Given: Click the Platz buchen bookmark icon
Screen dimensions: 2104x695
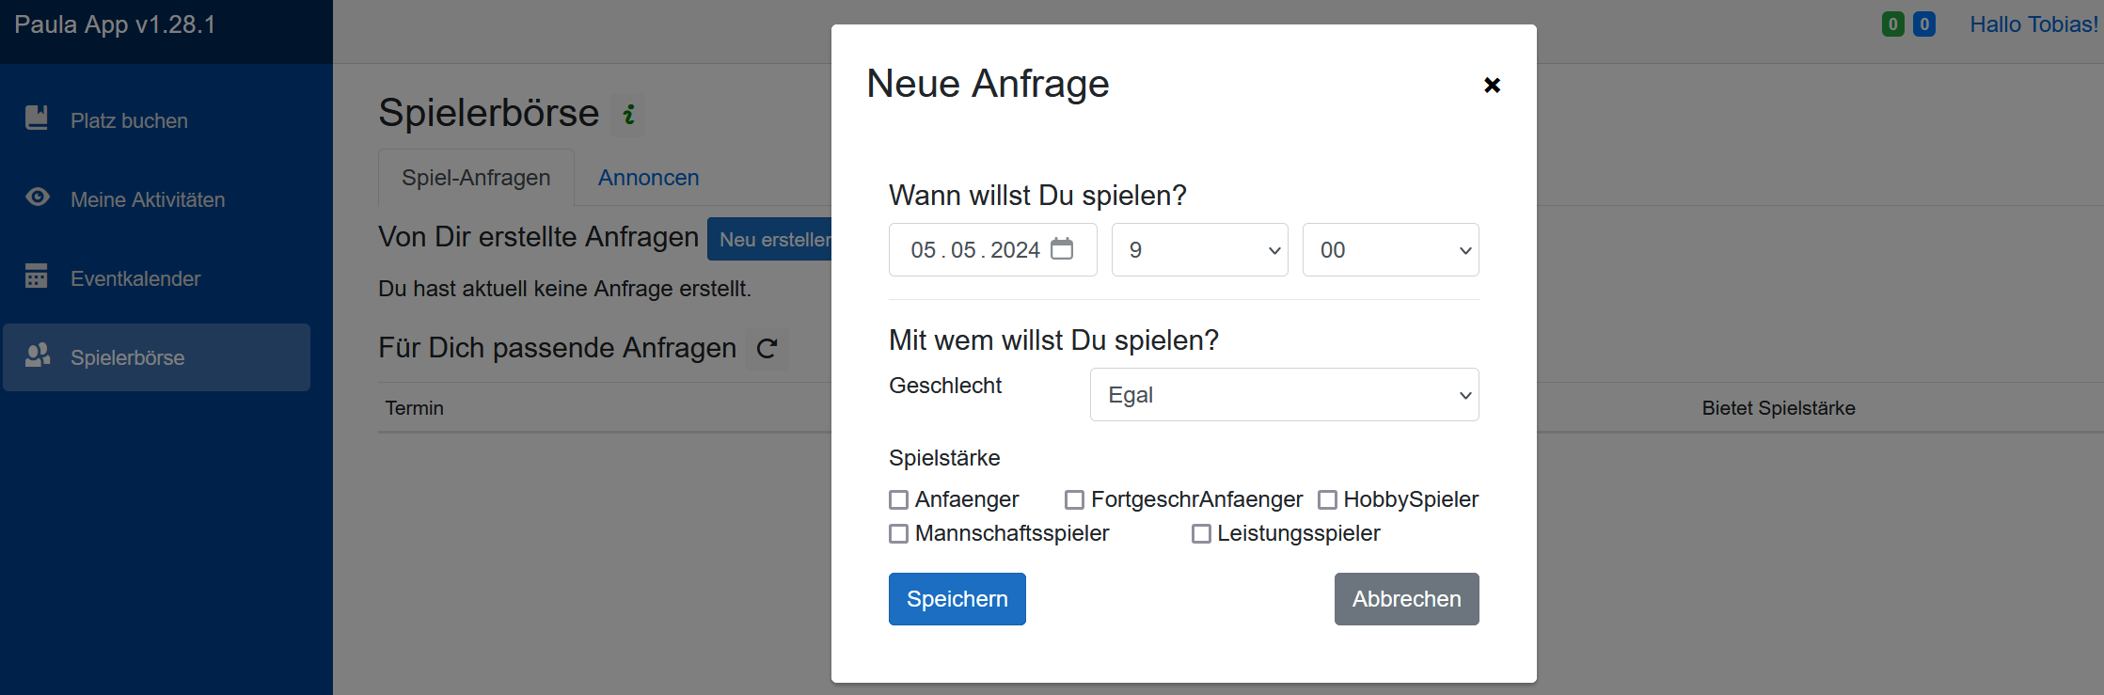Looking at the screenshot, I should coord(37,118).
